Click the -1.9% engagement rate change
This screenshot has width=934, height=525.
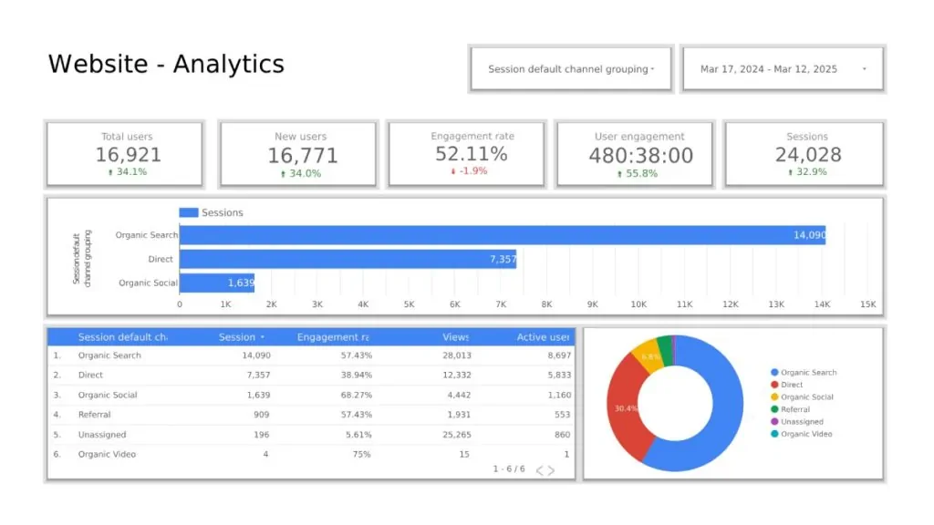click(469, 170)
